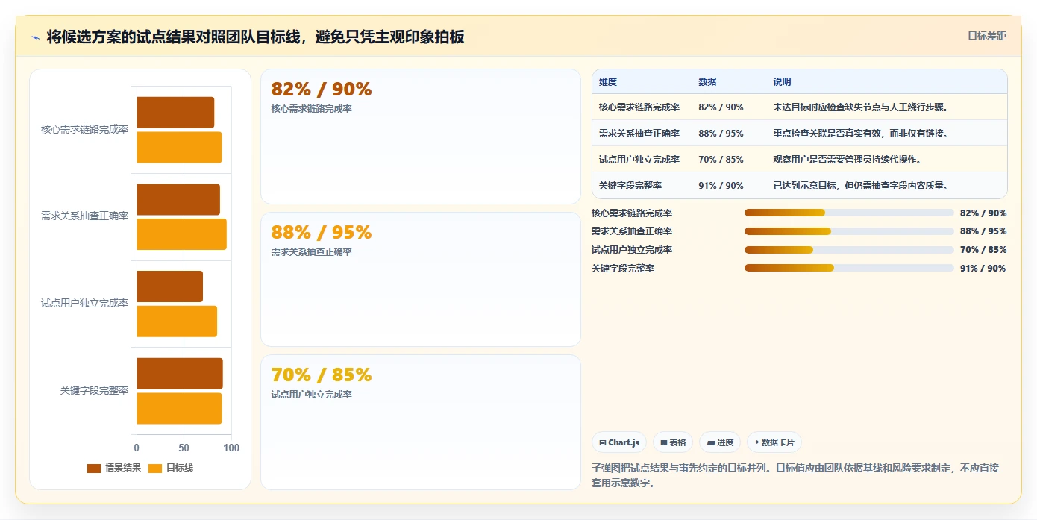Click the 表格 badge
The width and height of the screenshot is (1037, 520).
coord(673,442)
